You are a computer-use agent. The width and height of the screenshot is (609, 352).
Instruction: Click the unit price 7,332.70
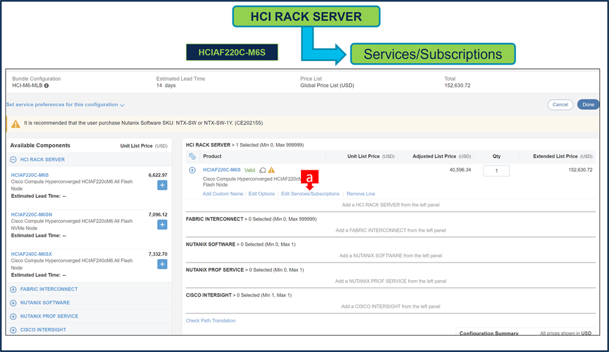point(158,254)
